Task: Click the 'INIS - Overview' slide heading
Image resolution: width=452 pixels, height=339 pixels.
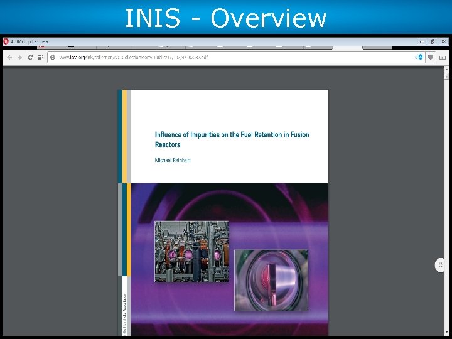Action: 226,18
